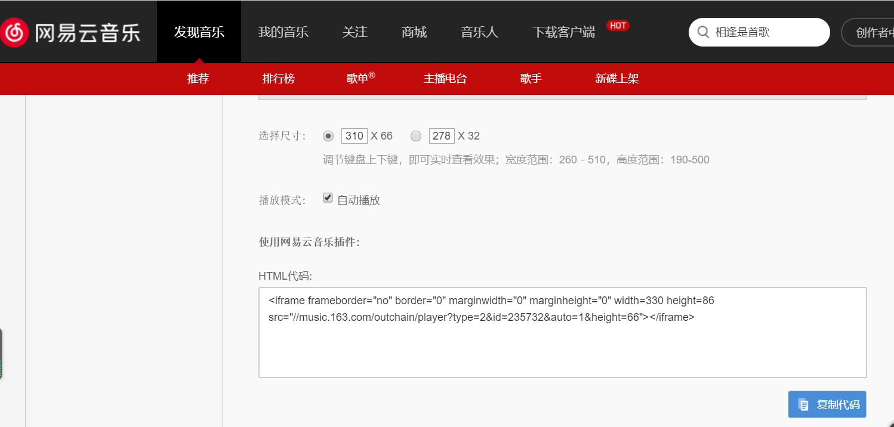Image resolution: width=894 pixels, height=427 pixels.
Task: Open the 商城 store link
Action: (414, 32)
